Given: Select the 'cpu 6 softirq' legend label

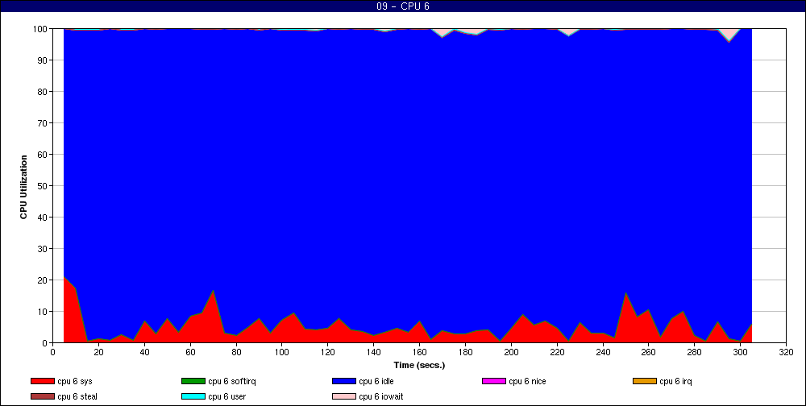Looking at the screenshot, I should click(x=232, y=381).
